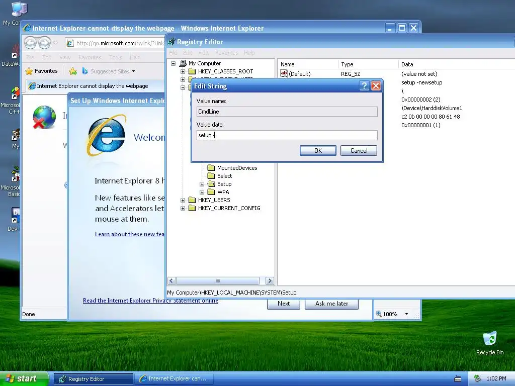Cancel the Edit String dialog
This screenshot has height=386, width=515.
click(x=359, y=151)
